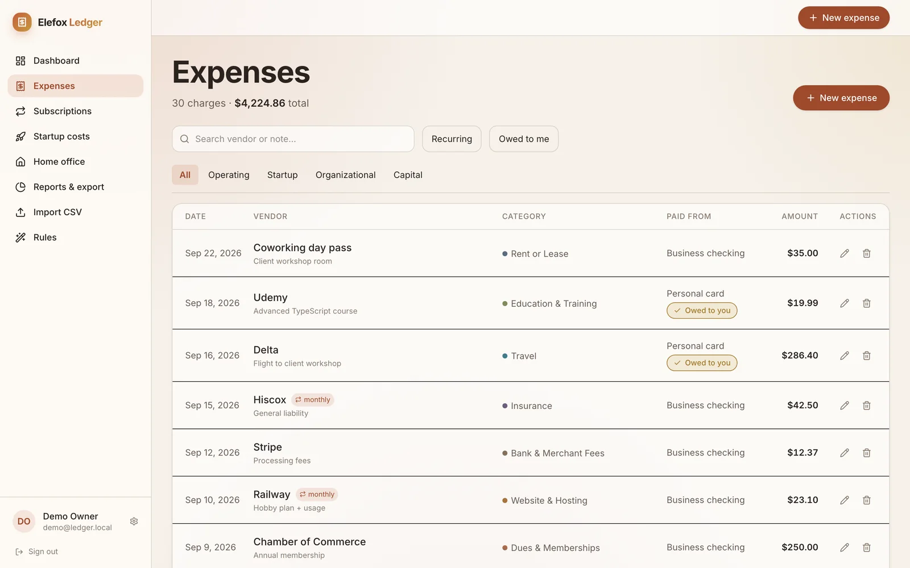This screenshot has width=910, height=568.
Task: Edit the Udemy expense
Action: click(x=845, y=303)
